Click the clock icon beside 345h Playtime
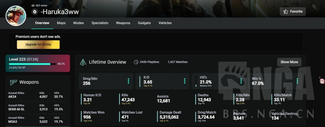This screenshot has height=127, width=325. click(x=136, y=62)
